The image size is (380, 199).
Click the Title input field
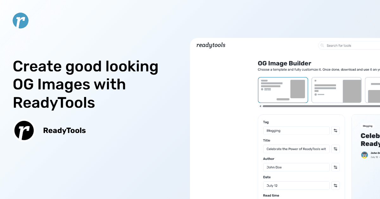click(296, 149)
